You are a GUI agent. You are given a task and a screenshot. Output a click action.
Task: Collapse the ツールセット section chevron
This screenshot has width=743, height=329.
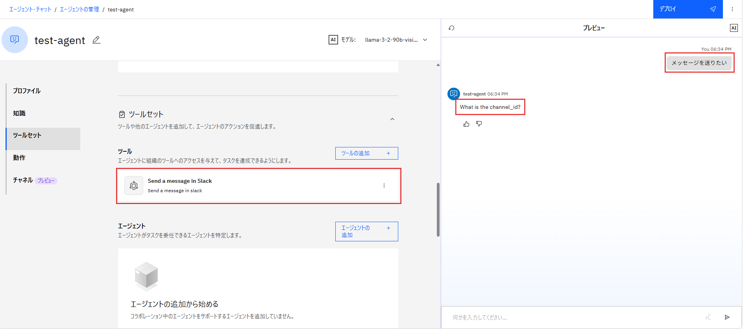coord(392,119)
